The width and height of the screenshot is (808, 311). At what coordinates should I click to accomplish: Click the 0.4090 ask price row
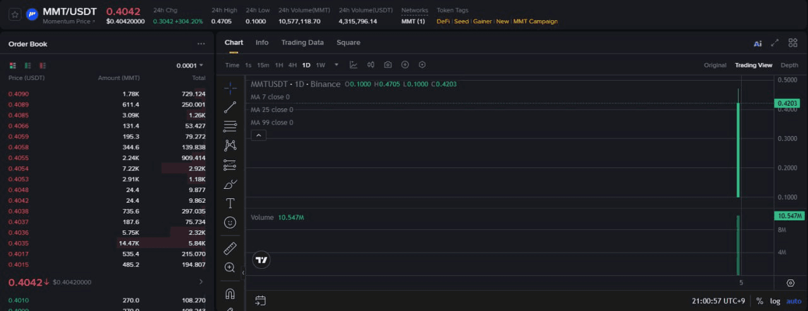pos(107,94)
